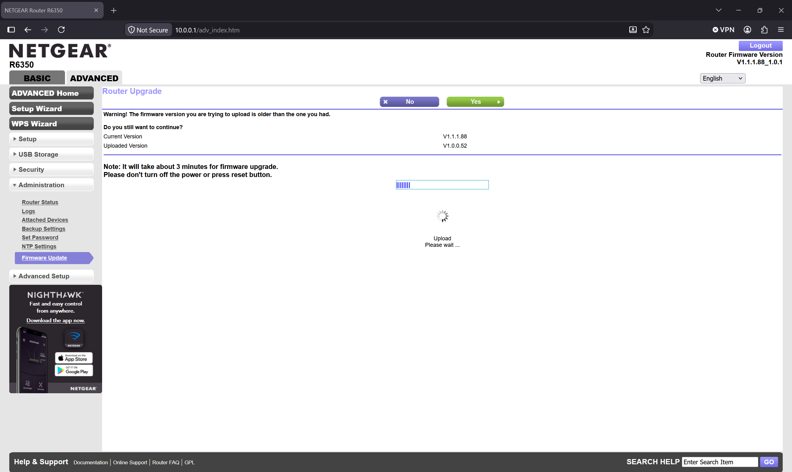
Task: Click the App Store download badge
Action: [74, 358]
